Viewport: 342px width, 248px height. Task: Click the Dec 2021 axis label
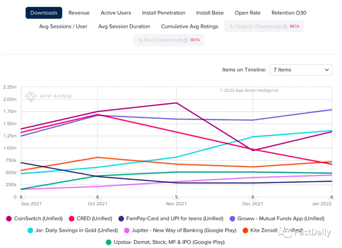tap(253, 204)
